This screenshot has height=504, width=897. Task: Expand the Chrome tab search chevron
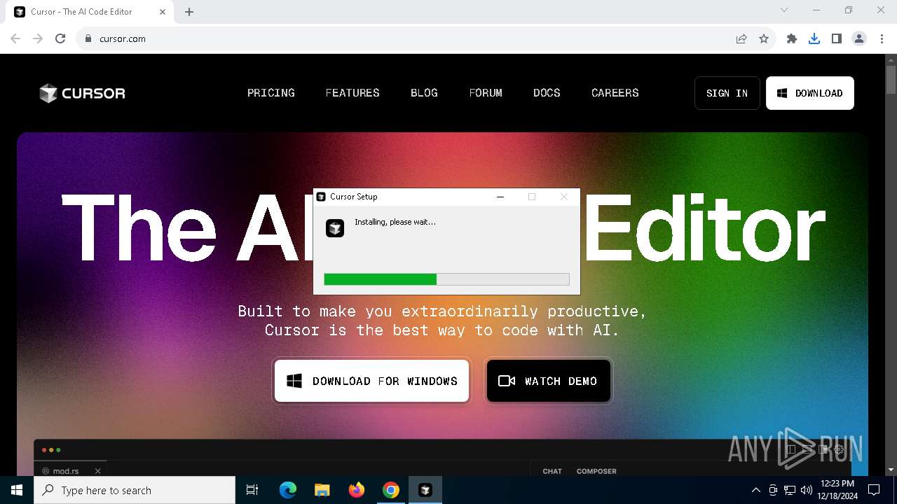pos(784,10)
